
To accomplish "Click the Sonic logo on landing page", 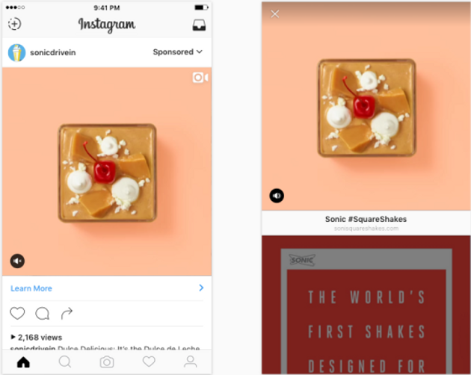I will click(x=302, y=260).
